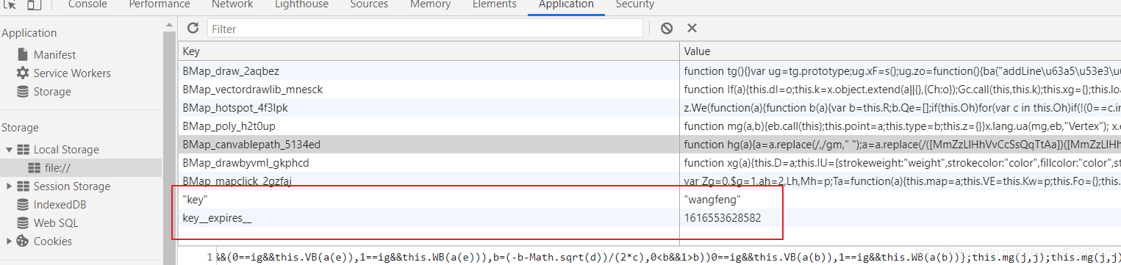1121x265 pixels.
Task: Click the function hg(a) value cell
Action: click(900, 145)
